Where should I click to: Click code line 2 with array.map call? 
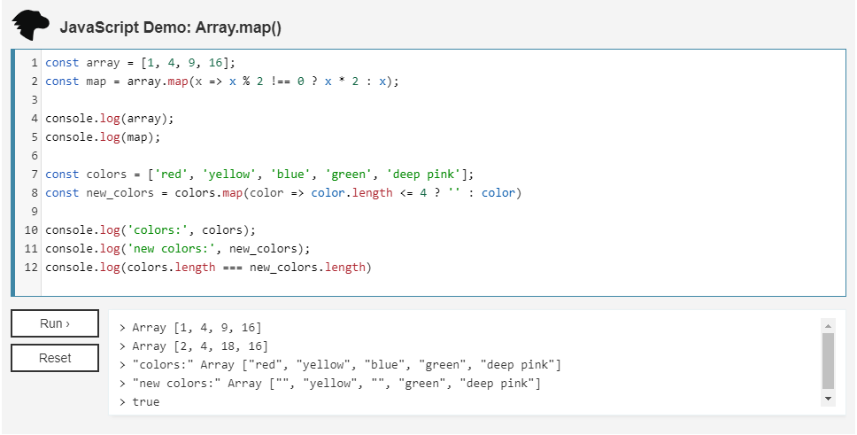222,82
